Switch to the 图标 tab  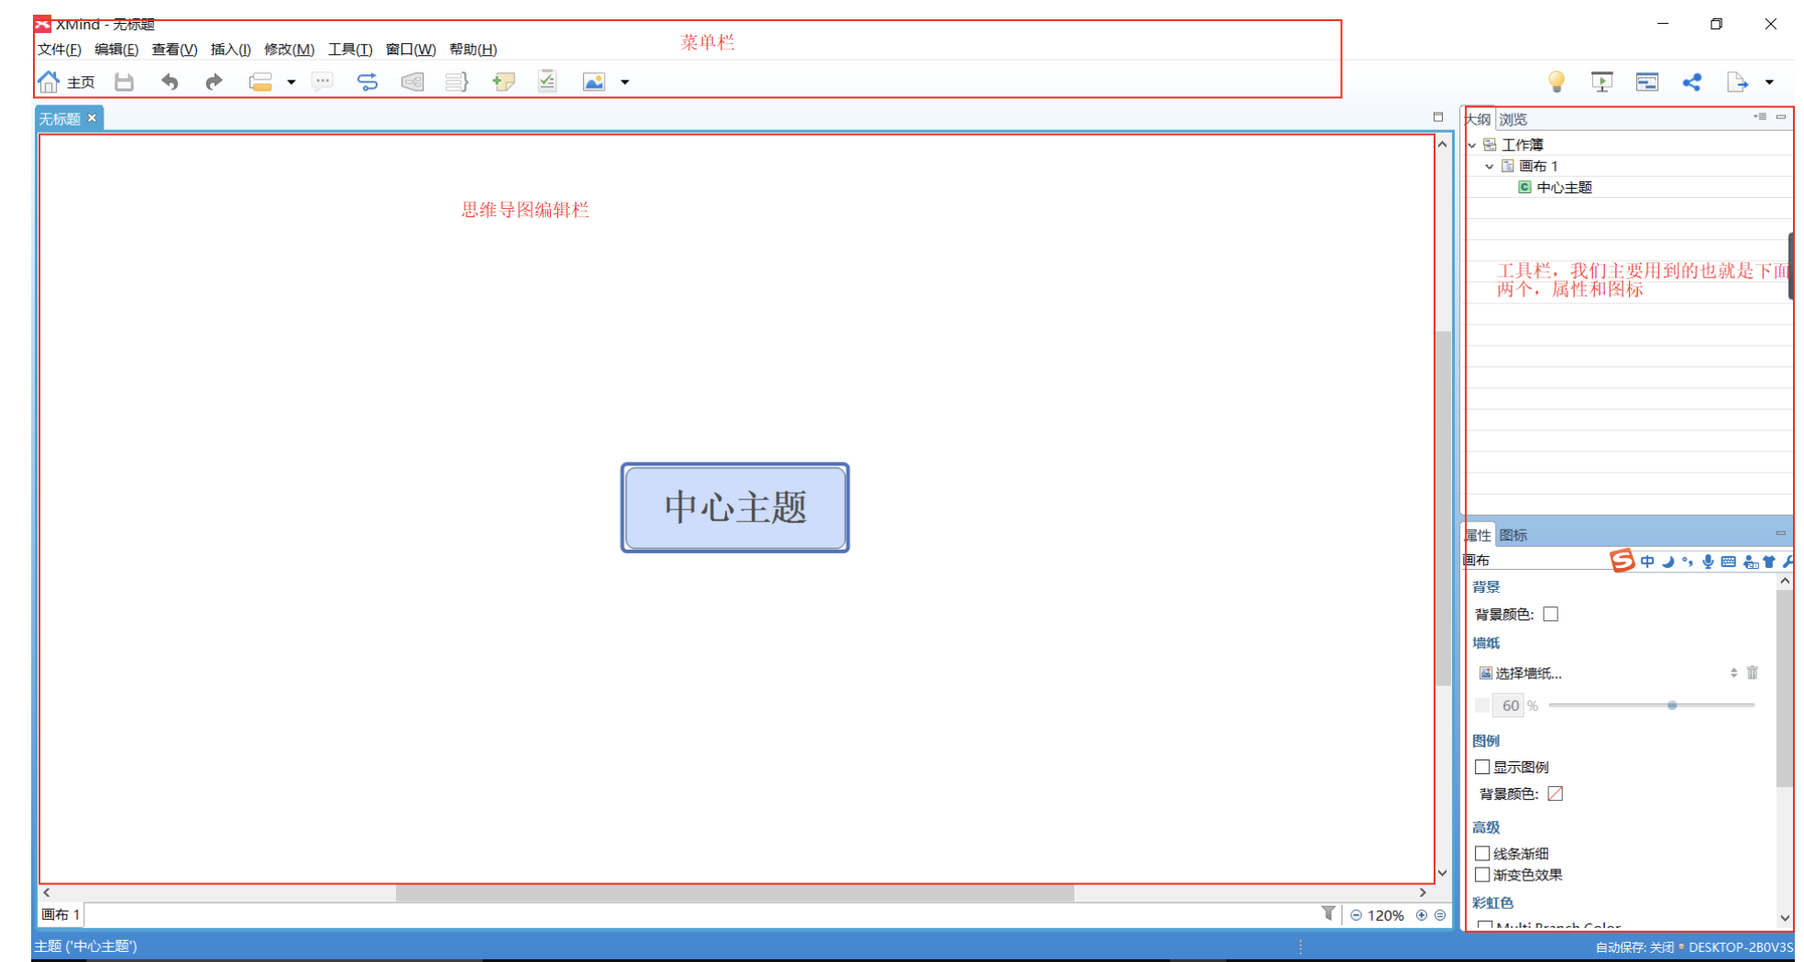click(1514, 534)
